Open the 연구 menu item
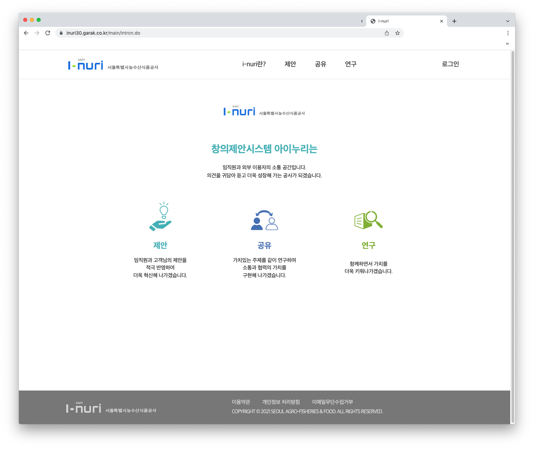Screen dimensions: 534x449 coord(351,64)
